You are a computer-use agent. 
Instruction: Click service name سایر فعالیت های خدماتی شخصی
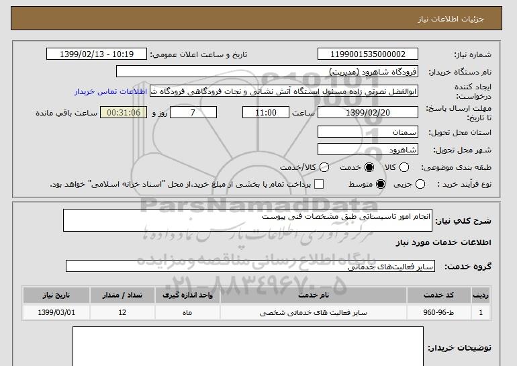click(x=314, y=312)
